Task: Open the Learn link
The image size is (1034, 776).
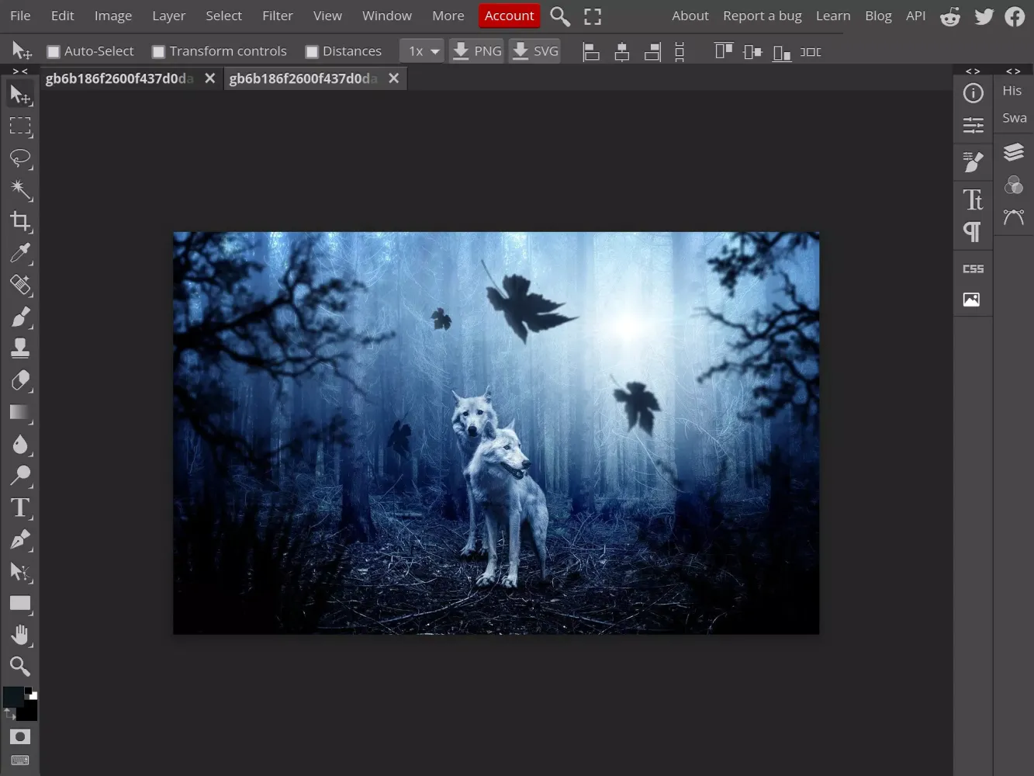Action: tap(832, 16)
